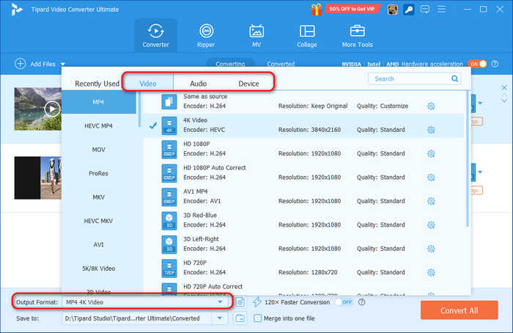Choose the 3D Red-Blue preset
Viewport: 513px width, 333px height.
click(x=304, y=220)
